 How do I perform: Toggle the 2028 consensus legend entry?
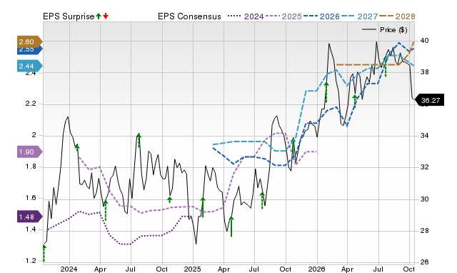397,16
